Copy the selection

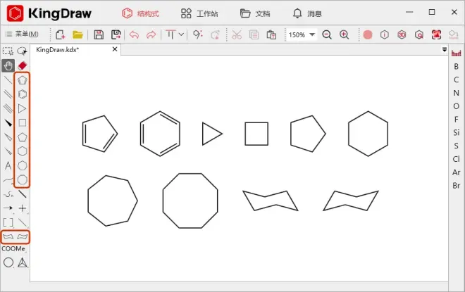254,34
